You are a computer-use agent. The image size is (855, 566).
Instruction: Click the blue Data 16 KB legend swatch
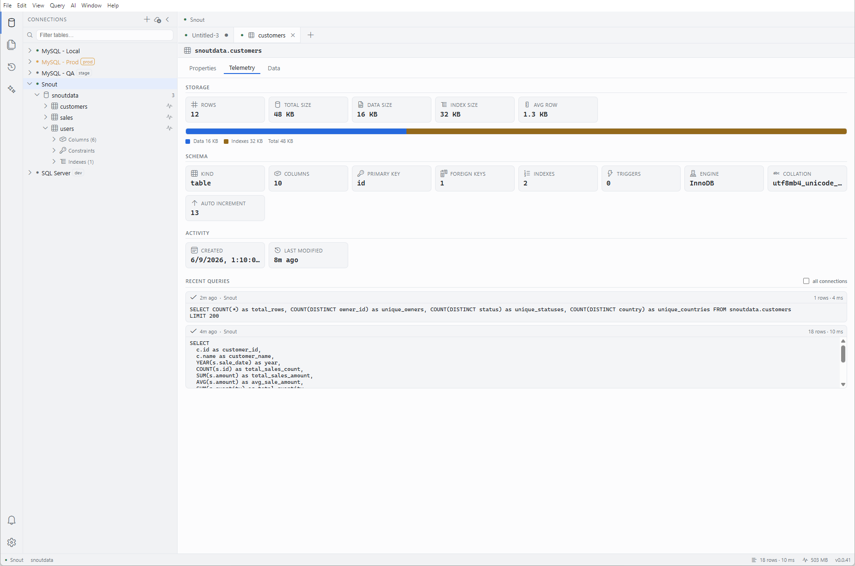[188, 141]
